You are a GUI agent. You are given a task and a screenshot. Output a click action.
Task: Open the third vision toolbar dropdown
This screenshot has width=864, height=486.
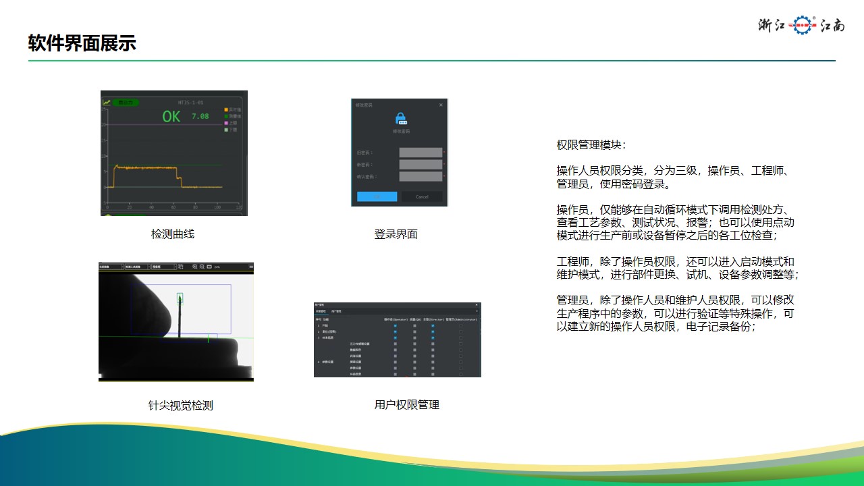164,267
